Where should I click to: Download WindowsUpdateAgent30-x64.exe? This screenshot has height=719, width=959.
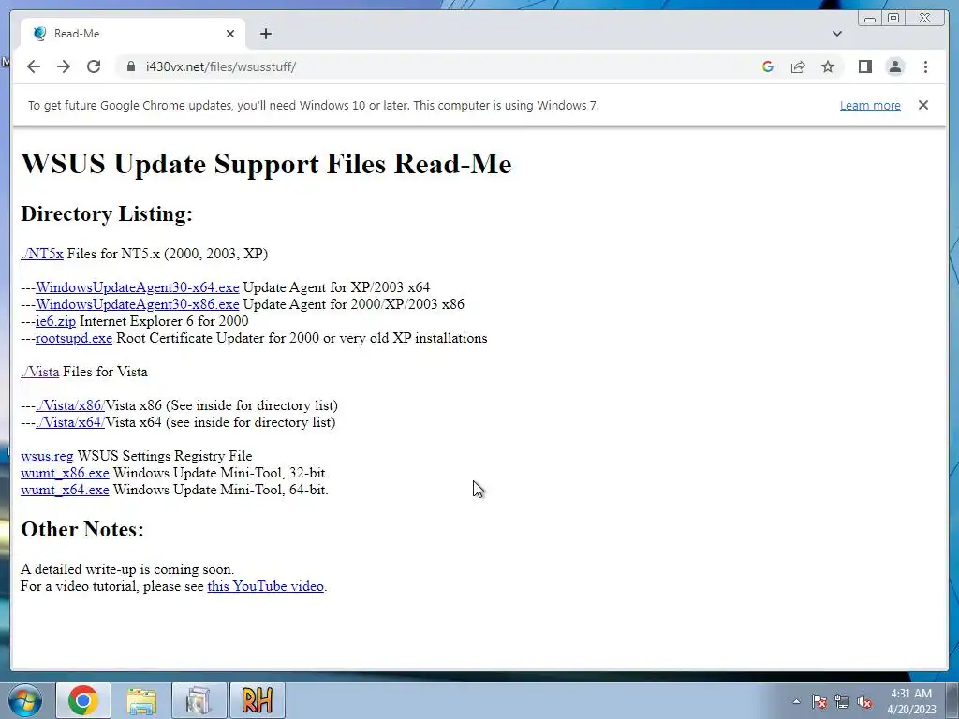[137, 287]
